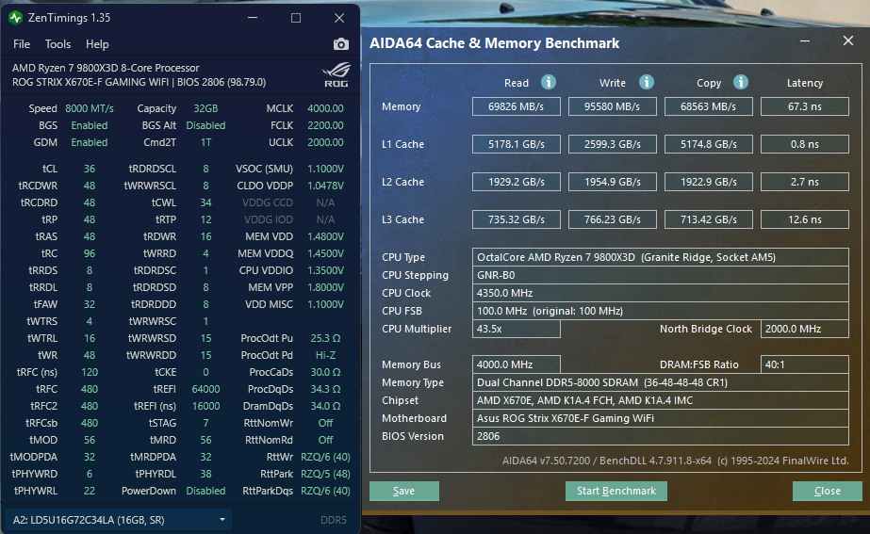Click the L3 Cache Write value

point(613,219)
